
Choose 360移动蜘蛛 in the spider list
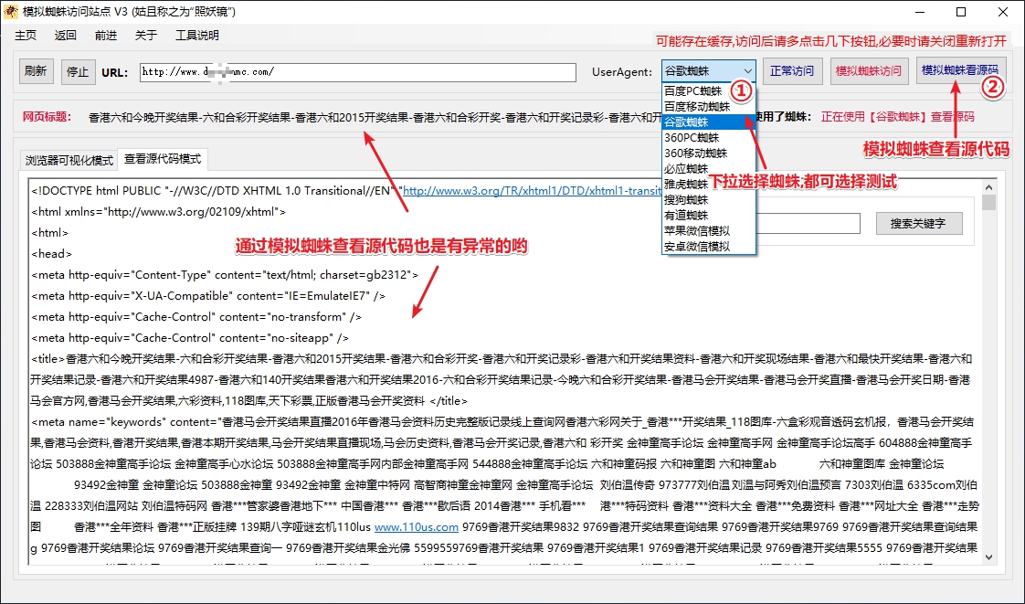point(695,154)
